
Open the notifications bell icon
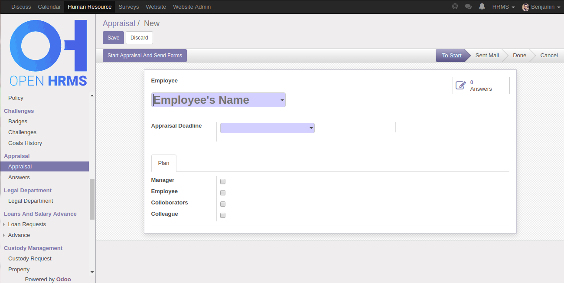[x=482, y=7]
